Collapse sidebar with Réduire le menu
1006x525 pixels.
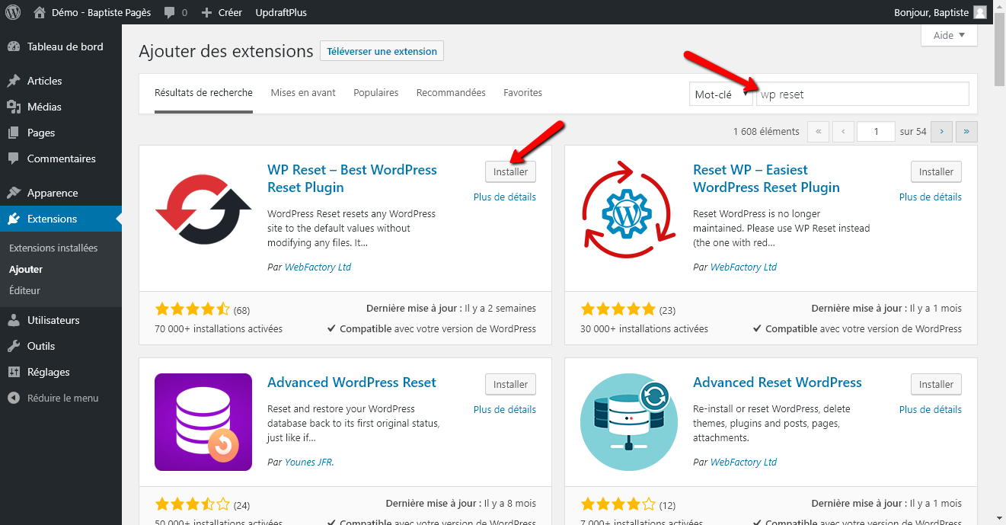pyautogui.click(x=61, y=398)
